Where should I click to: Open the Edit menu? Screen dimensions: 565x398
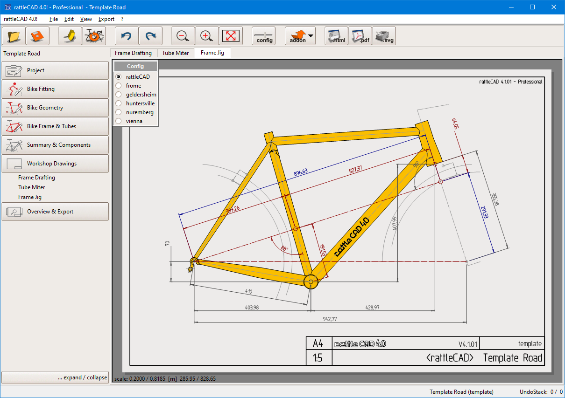[69, 19]
